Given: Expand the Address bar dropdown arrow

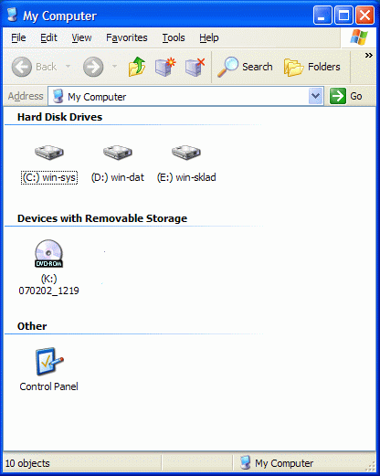Looking at the screenshot, I should pyautogui.click(x=315, y=96).
